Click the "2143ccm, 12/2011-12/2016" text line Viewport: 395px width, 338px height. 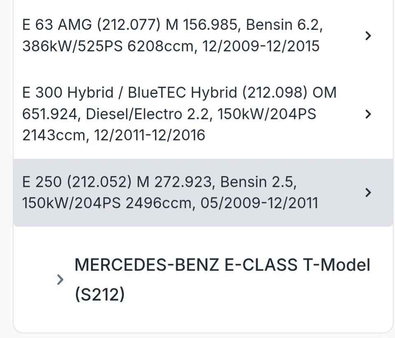point(113,135)
